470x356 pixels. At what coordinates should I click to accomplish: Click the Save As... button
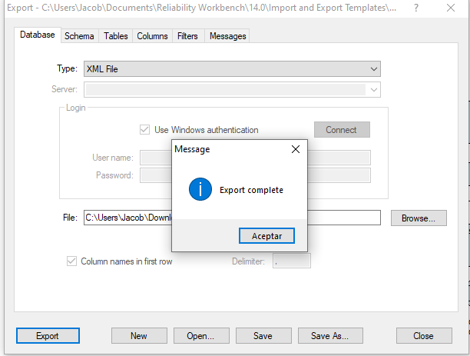click(329, 335)
